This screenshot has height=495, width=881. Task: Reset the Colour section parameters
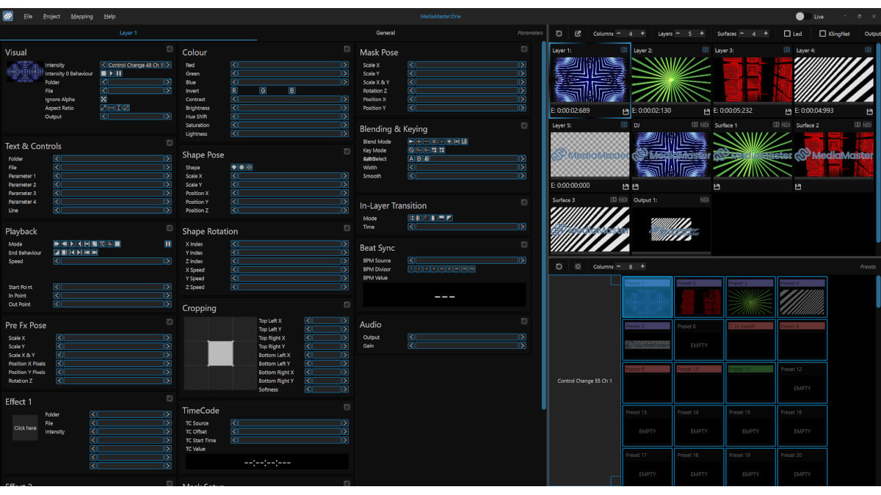(x=347, y=48)
